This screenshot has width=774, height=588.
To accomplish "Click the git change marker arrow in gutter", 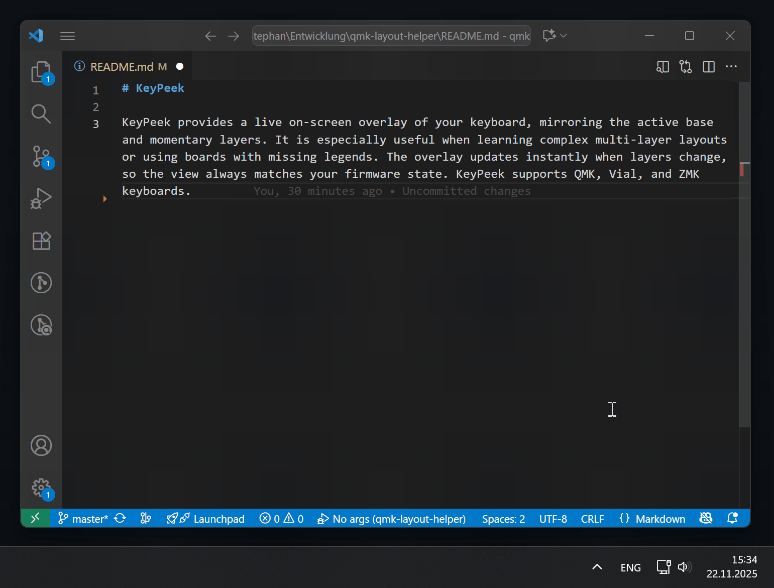I will 105,199.
